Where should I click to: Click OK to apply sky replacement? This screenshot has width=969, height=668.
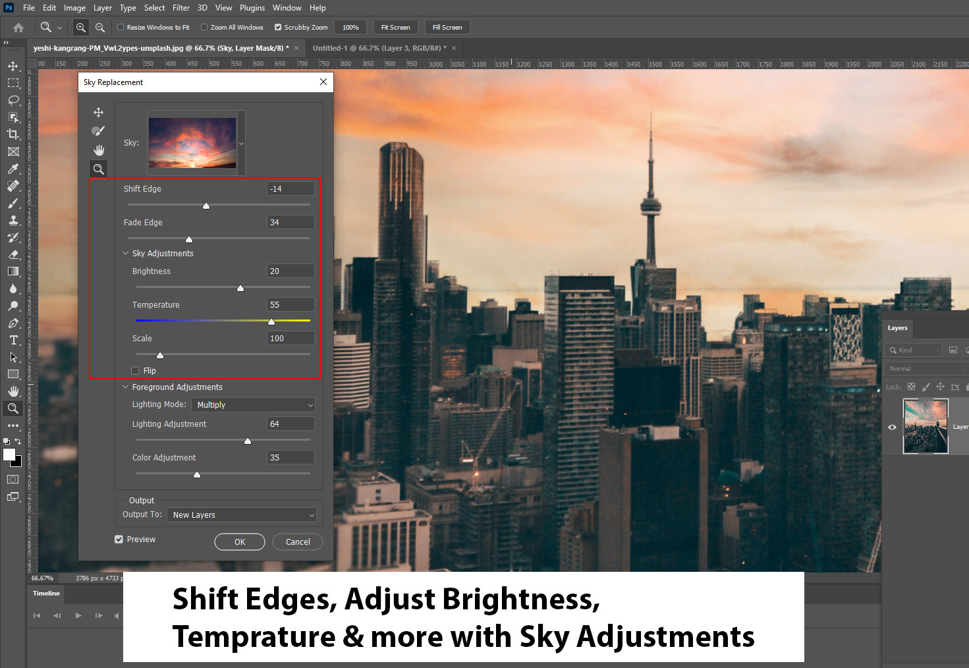pos(240,542)
